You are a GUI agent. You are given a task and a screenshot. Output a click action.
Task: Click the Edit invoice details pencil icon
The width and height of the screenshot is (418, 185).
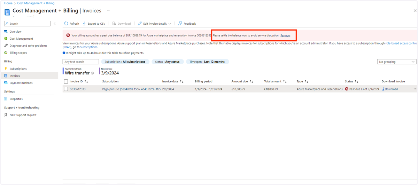140,24
